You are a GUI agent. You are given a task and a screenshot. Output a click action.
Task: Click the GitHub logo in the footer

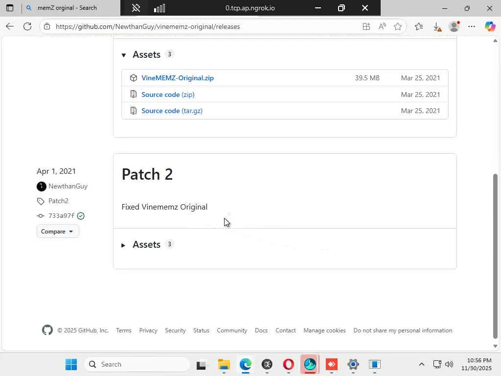[47, 330]
